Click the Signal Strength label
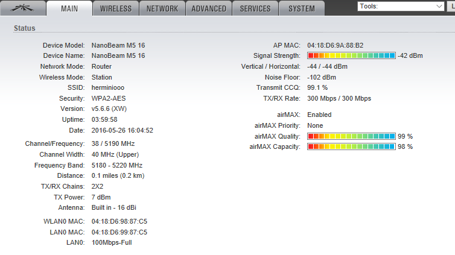 click(x=276, y=55)
